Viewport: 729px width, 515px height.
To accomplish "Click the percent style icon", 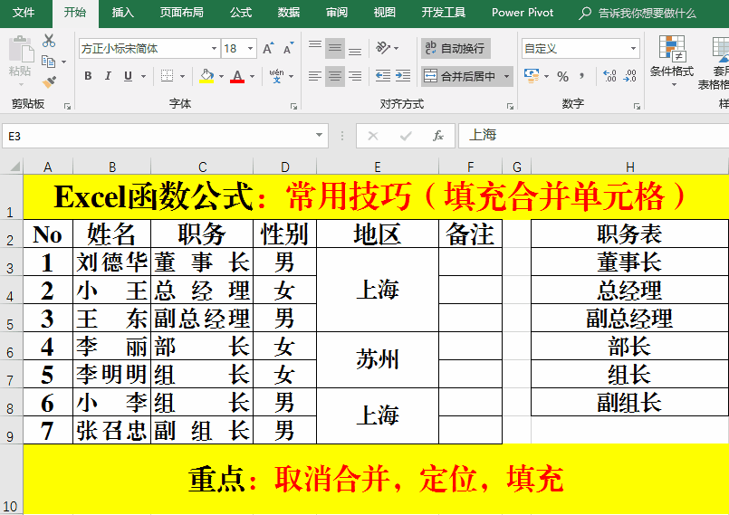I will point(563,77).
